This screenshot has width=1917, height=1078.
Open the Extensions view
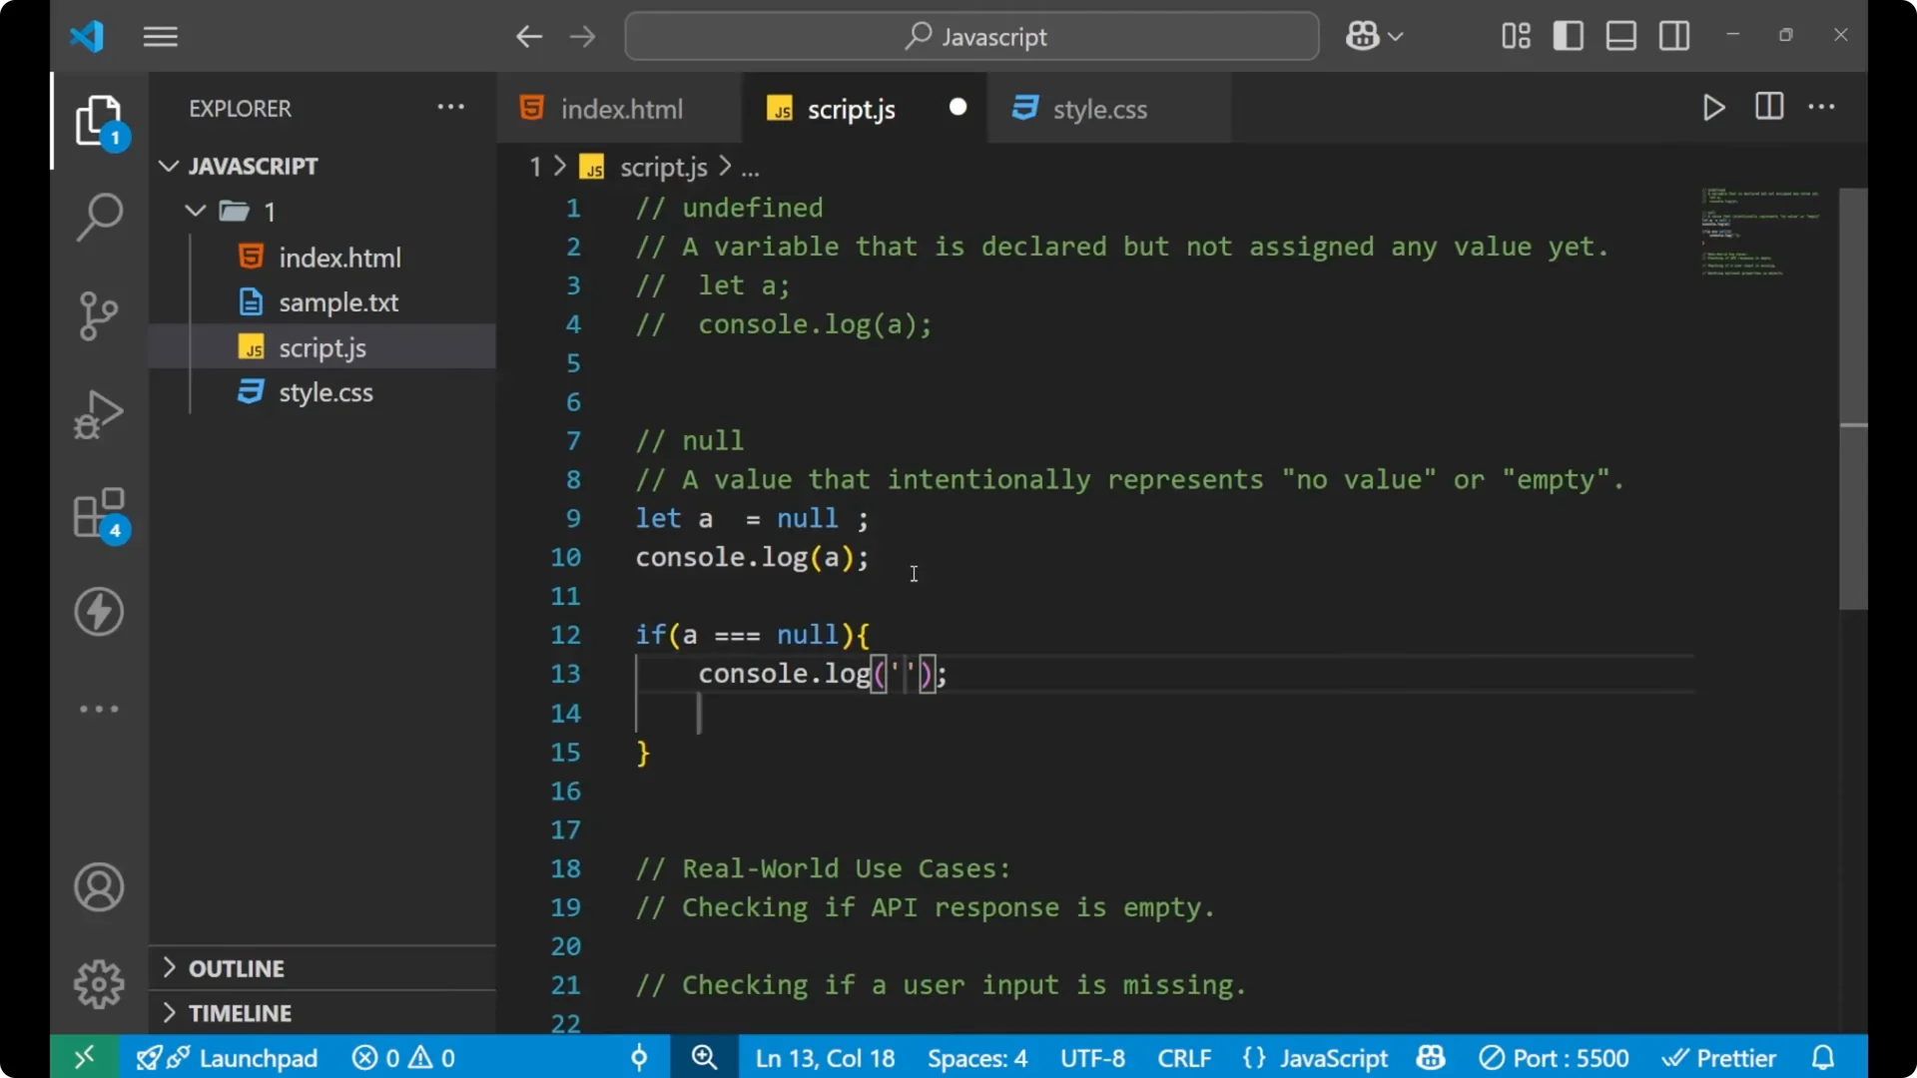(98, 512)
